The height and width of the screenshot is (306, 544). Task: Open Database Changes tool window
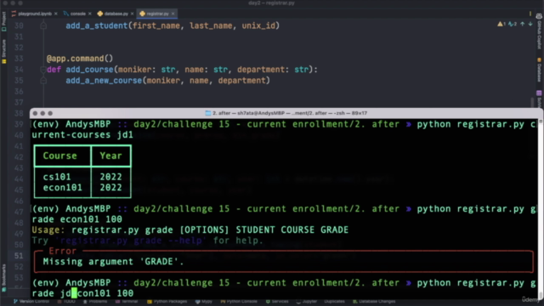tap(374, 302)
